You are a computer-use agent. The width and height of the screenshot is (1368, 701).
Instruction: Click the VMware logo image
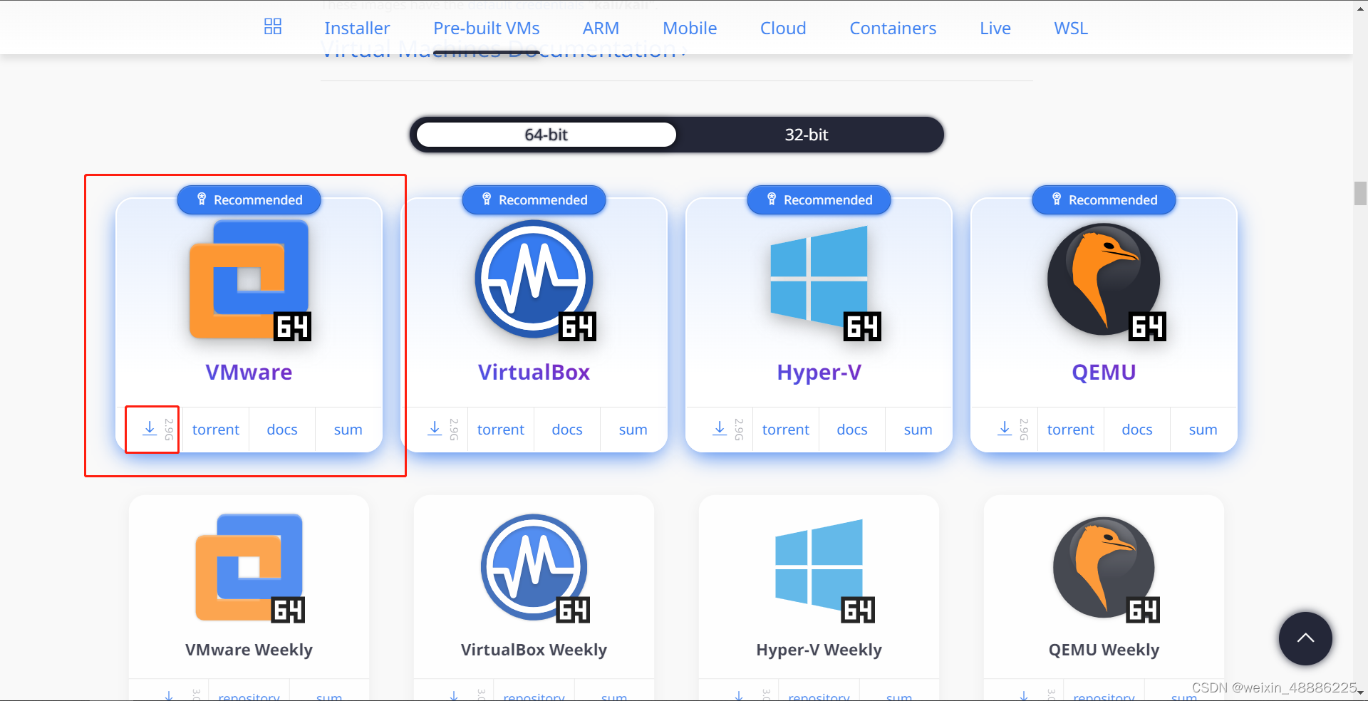pyautogui.click(x=249, y=280)
